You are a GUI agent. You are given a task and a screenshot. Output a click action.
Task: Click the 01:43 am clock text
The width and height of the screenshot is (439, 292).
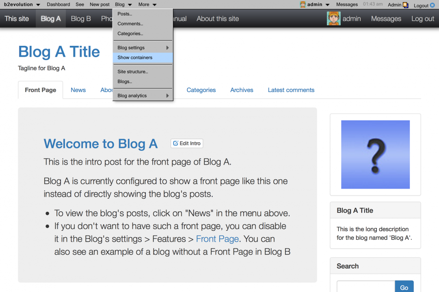[x=373, y=4]
